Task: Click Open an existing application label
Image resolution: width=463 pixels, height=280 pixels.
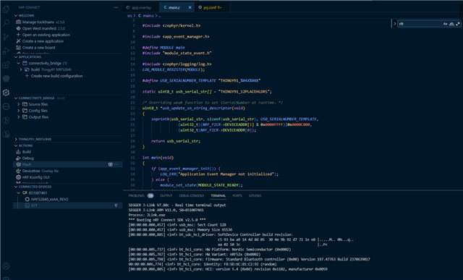Action: click(x=46, y=35)
